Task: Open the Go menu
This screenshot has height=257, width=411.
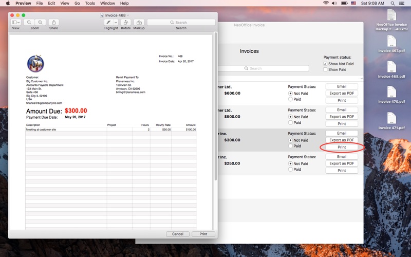Action: point(77,3)
